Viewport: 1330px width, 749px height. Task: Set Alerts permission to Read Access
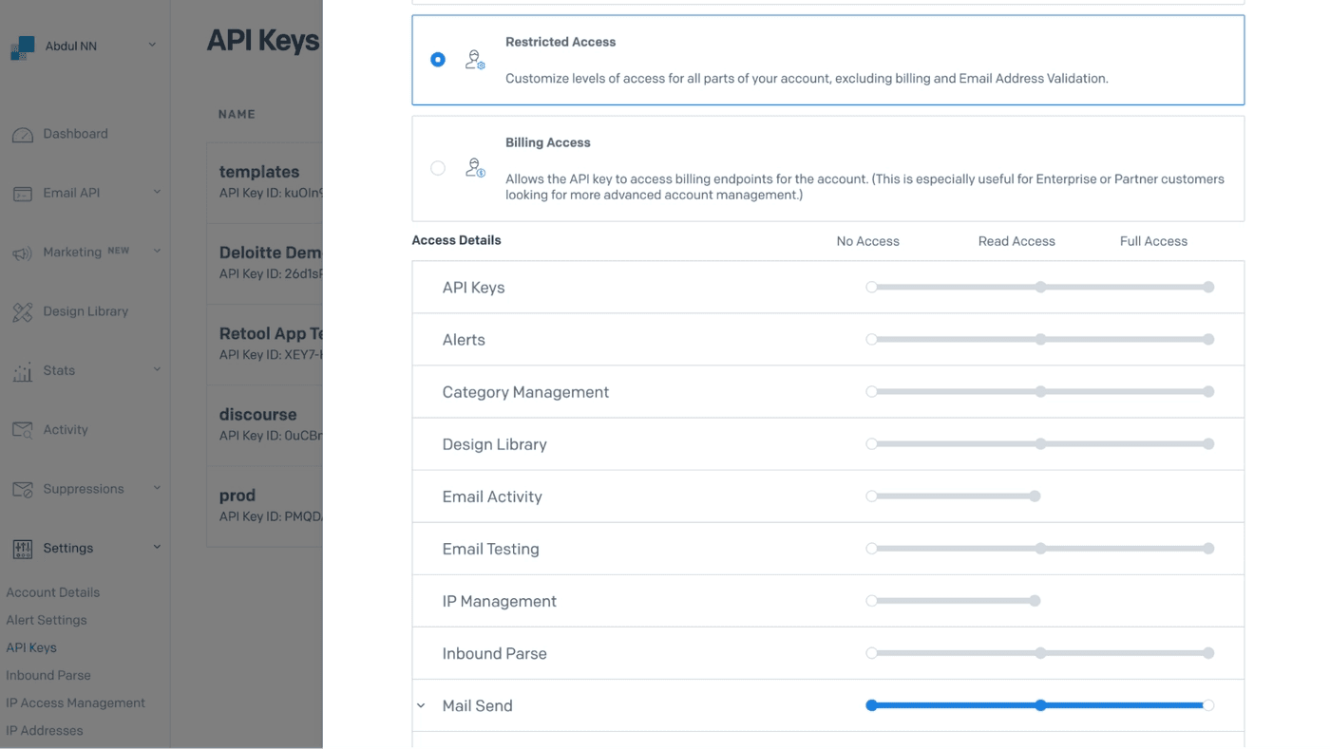[1040, 339]
